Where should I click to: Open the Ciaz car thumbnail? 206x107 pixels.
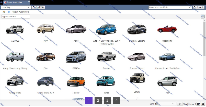coord(46,57)
